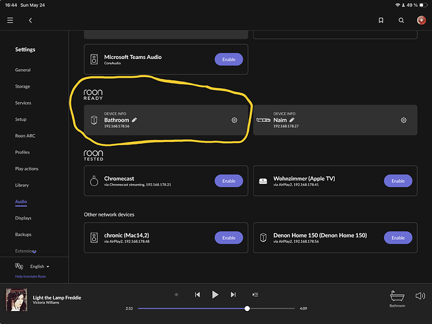The height and width of the screenshot is (324, 432).
Task: Open the search magnifier icon
Action: [401, 20]
